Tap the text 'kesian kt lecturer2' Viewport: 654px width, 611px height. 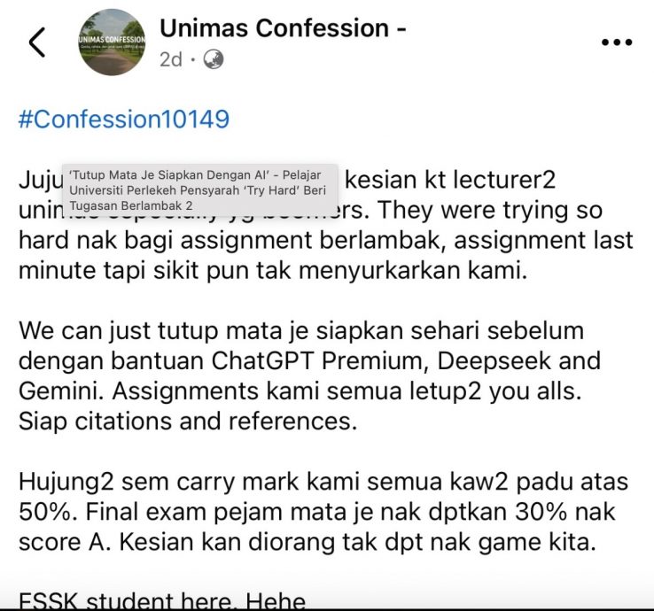tap(450, 181)
